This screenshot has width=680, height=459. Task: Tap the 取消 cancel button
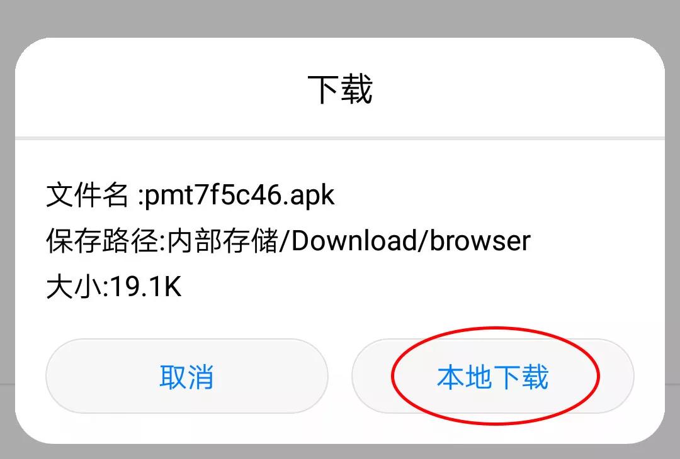tap(187, 376)
